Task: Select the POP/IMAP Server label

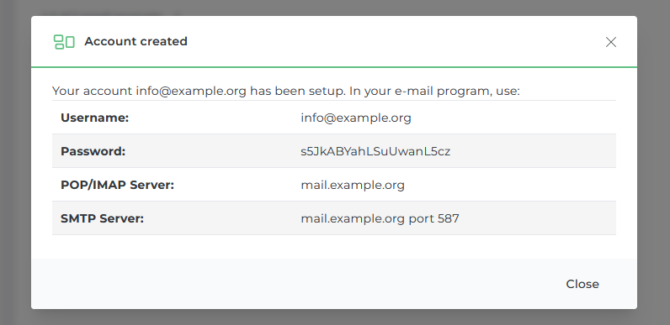Action: coord(118,185)
